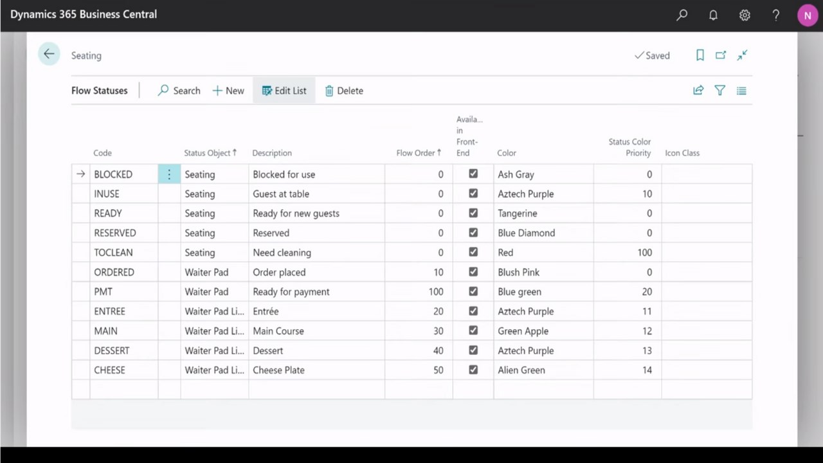Viewport: 823px width, 463px height.
Task: Choose Delete in the action bar
Action: [344, 91]
